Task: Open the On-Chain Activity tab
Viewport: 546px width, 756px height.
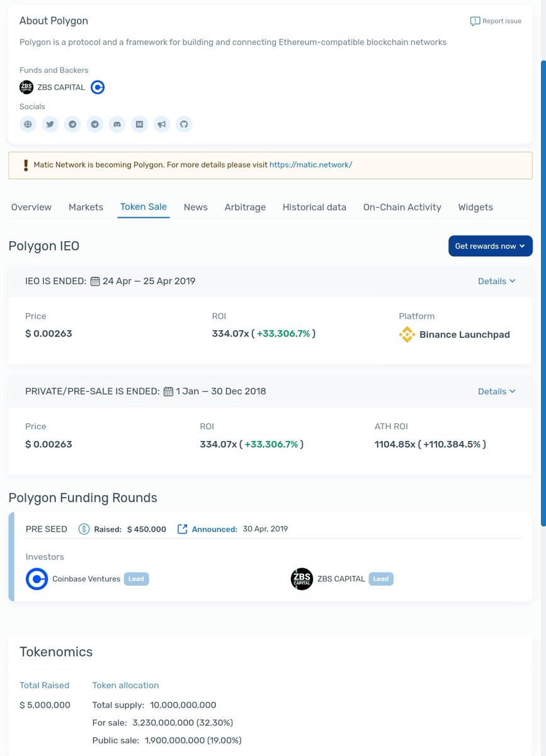Action: tap(402, 207)
